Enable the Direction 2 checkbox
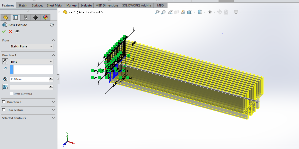299x149 pixels. click(x=4, y=102)
